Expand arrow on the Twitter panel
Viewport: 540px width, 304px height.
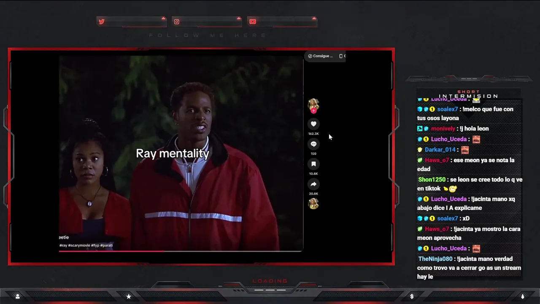163,19
